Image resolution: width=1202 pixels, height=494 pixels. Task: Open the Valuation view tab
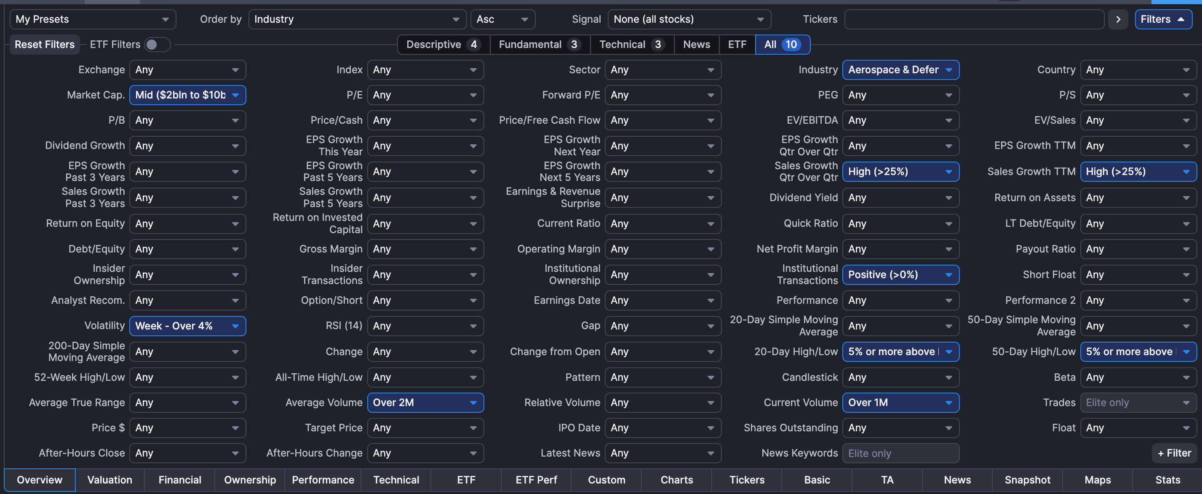[x=110, y=480]
